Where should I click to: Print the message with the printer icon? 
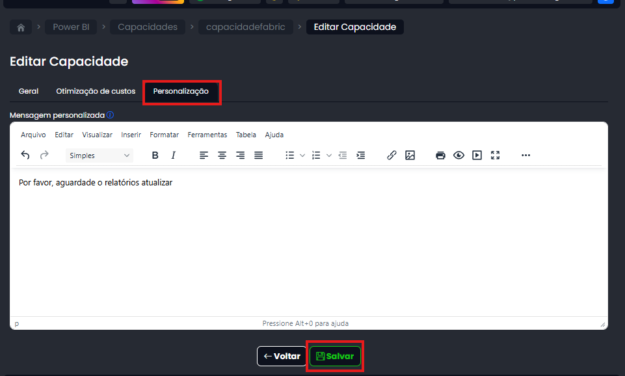coord(440,155)
